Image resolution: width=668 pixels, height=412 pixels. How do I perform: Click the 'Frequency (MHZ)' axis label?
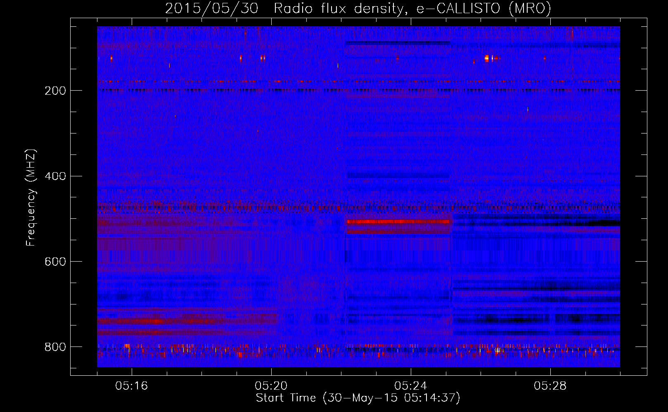click(31, 198)
